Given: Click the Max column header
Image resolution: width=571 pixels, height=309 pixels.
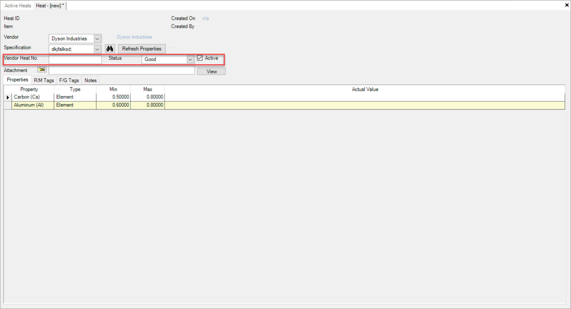Looking at the screenshot, I should (x=148, y=89).
